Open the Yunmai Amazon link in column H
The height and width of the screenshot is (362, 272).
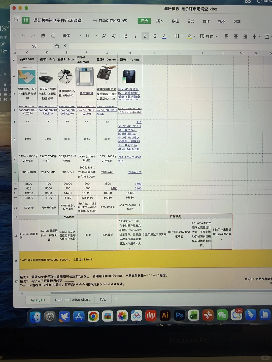[x=130, y=110]
